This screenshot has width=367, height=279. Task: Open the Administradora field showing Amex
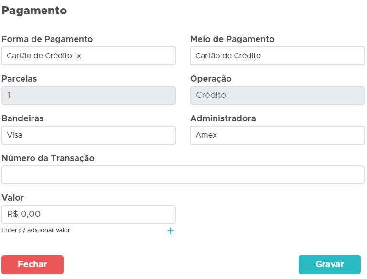277,135
